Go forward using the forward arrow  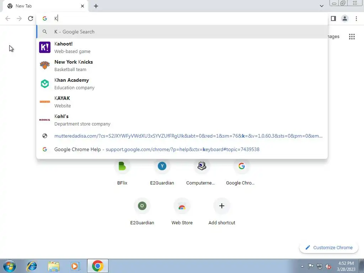click(x=19, y=18)
